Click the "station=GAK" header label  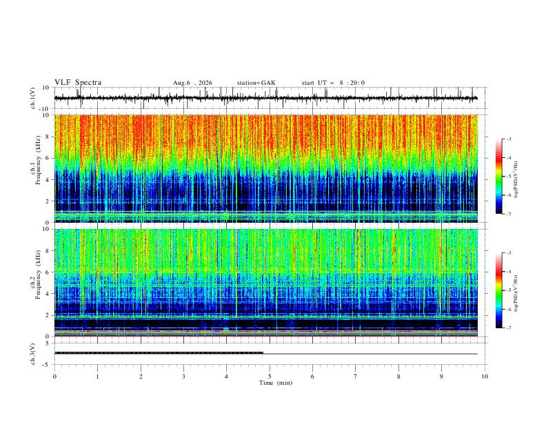(256, 83)
